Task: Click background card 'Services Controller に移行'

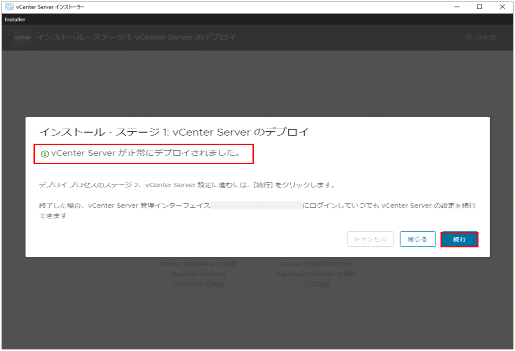Action: point(316,274)
